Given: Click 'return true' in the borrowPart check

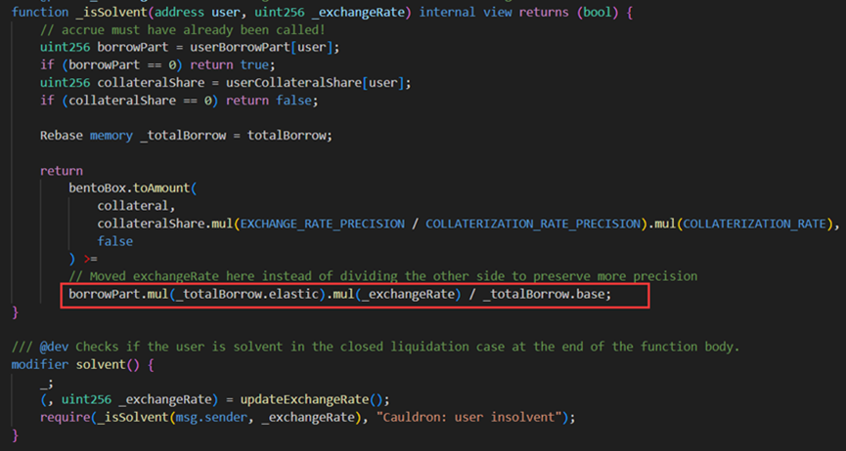Looking at the screenshot, I should (229, 65).
